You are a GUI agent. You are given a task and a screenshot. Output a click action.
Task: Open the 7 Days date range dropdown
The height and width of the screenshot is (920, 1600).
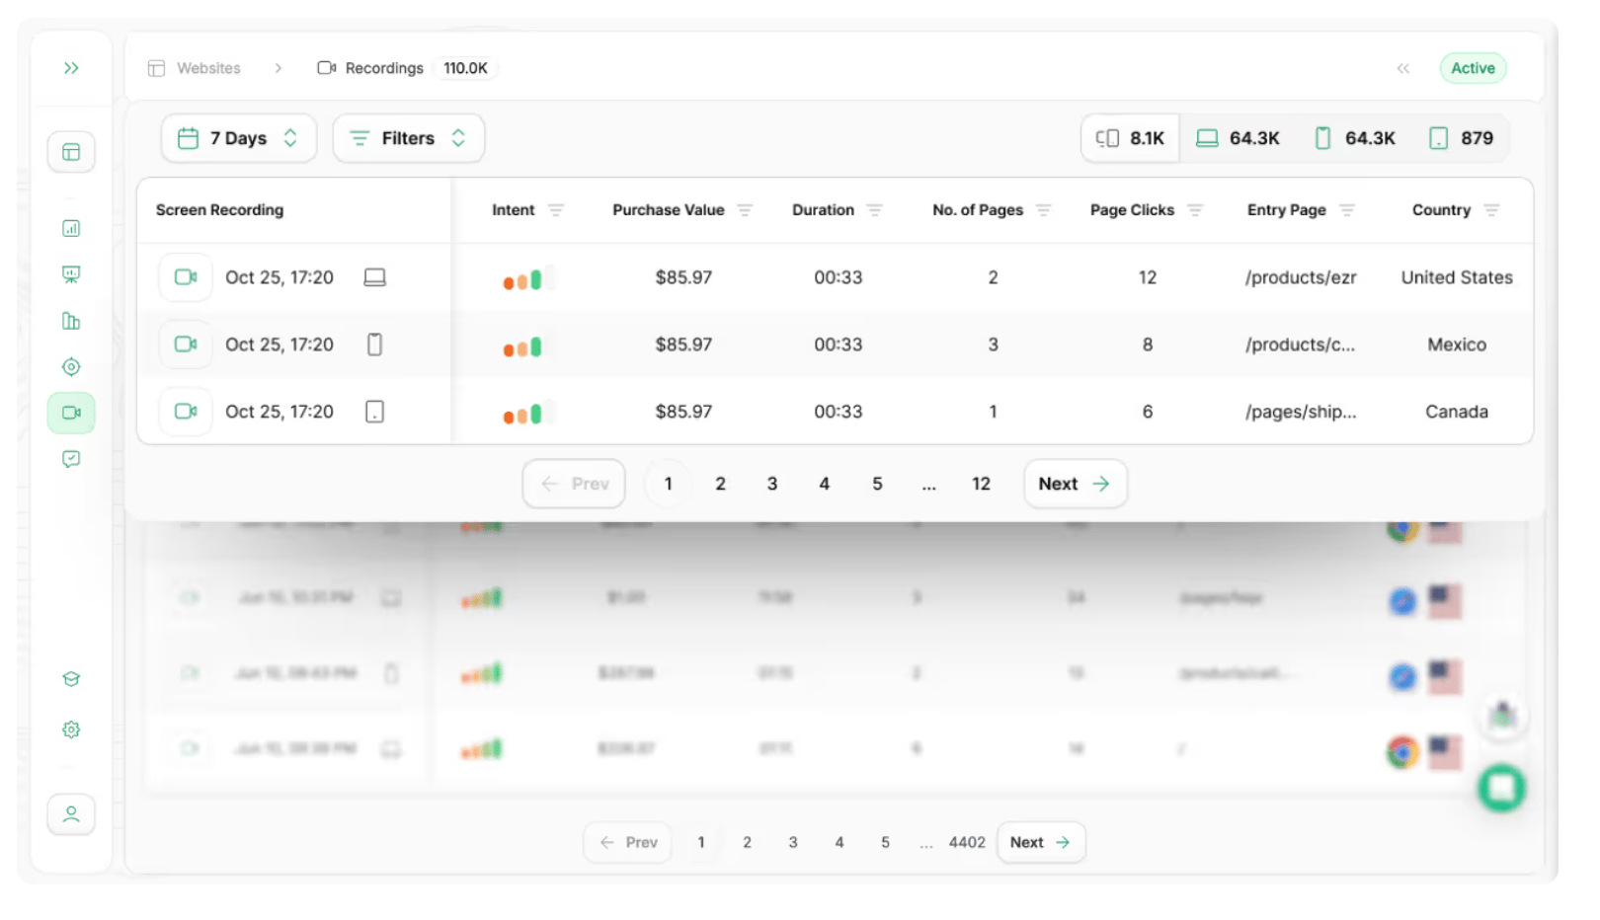pos(239,138)
